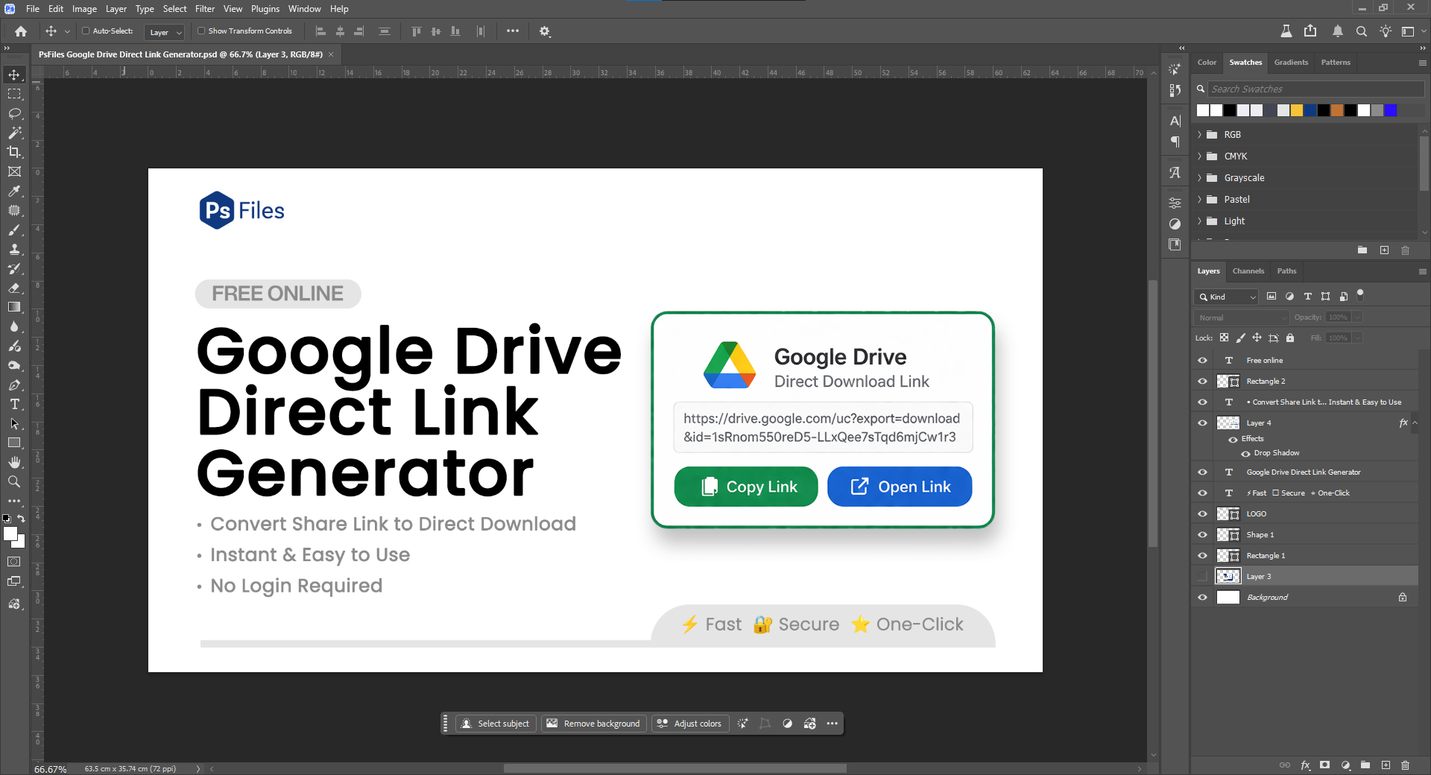Click the Select subject button
Image resolution: width=1431 pixels, height=775 pixels.
point(496,723)
